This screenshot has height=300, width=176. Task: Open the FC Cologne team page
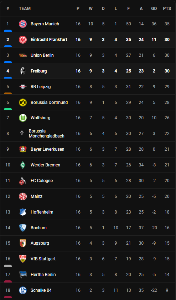pos(42,181)
